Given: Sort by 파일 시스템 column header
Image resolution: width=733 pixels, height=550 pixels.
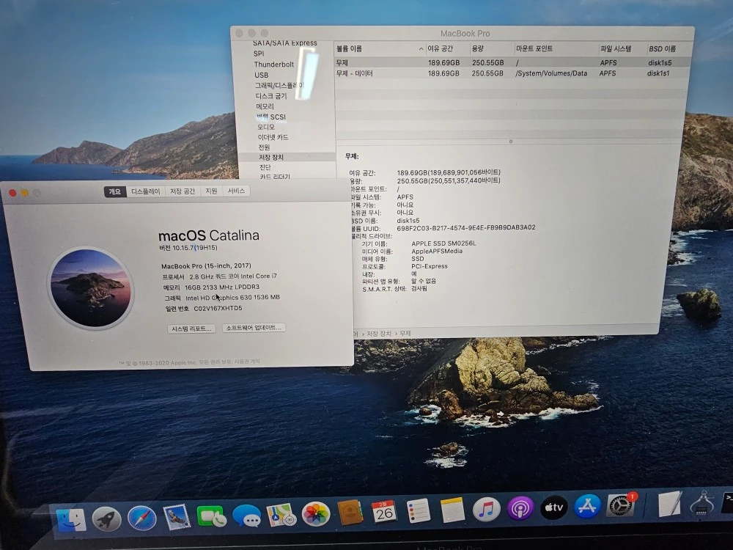Looking at the screenshot, I should click(x=622, y=48).
